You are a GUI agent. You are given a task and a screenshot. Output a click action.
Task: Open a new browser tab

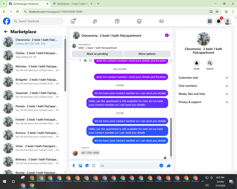pos(98,4)
